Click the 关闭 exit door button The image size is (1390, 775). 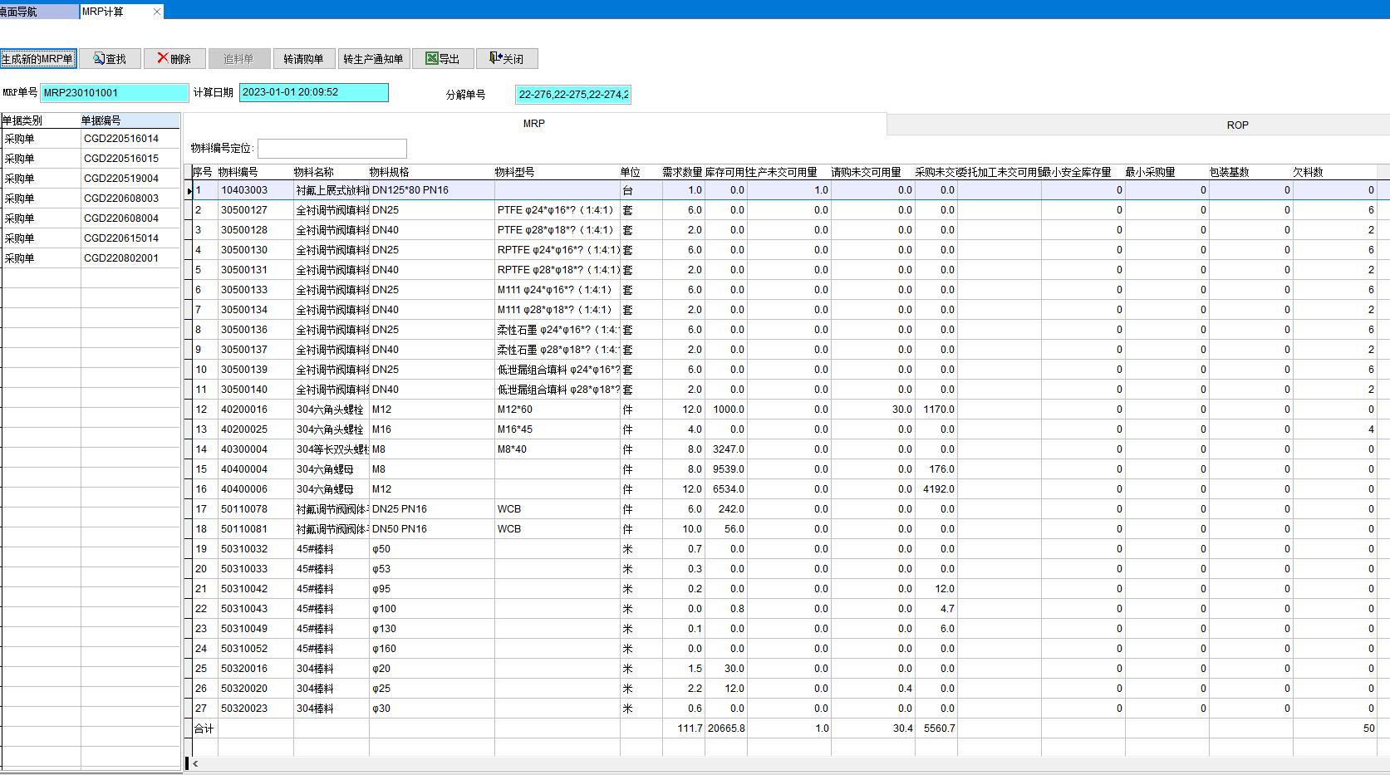click(507, 59)
